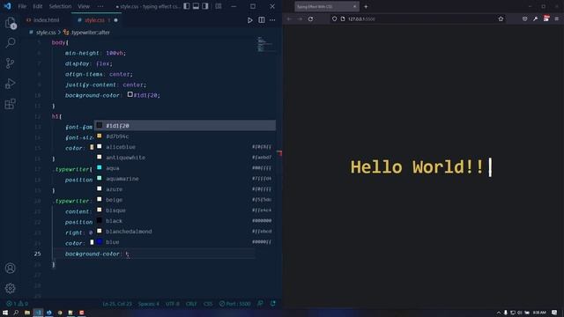Open the Explorer view in activity bar

coord(11,23)
